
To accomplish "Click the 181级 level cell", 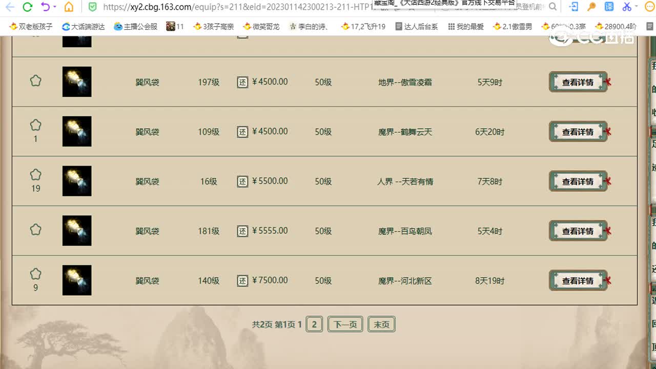I will pos(209,231).
